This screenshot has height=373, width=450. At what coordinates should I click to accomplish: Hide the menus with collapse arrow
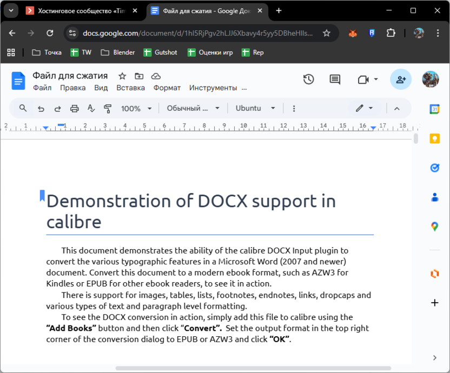[x=396, y=109]
